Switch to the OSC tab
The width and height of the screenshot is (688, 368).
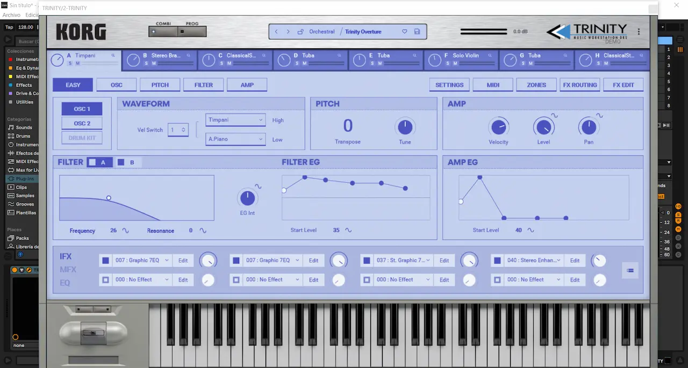[x=117, y=85]
